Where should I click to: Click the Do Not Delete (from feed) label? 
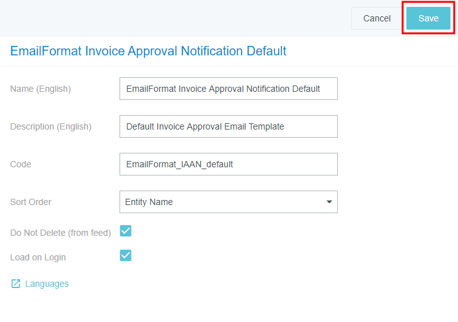point(60,233)
